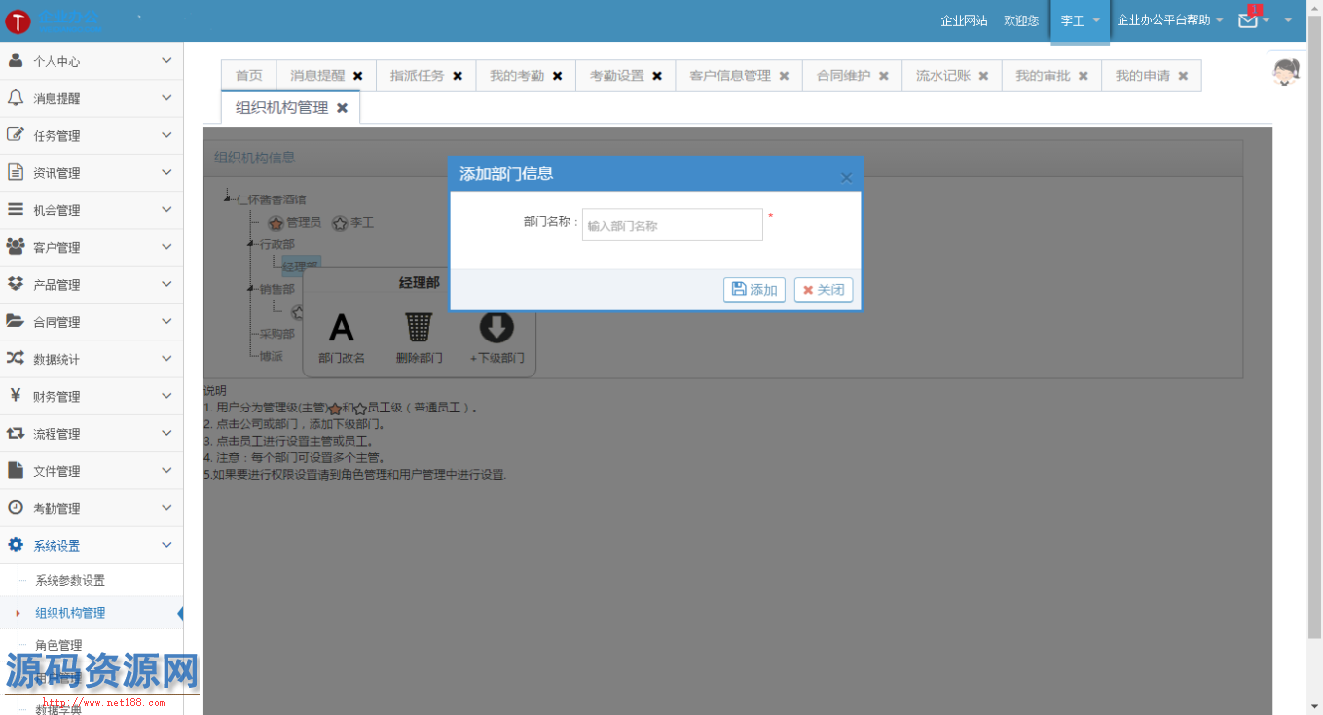Switch to the 客户信息管理 tab
The width and height of the screenshot is (1323, 715).
pos(730,76)
